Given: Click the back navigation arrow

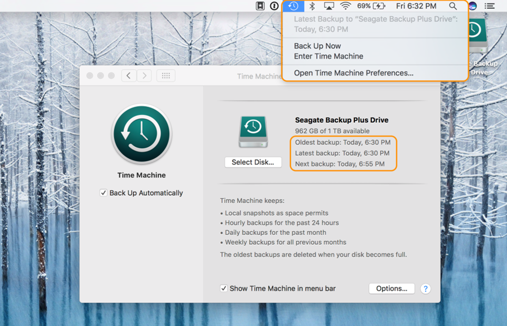Looking at the screenshot, I should [x=128, y=75].
